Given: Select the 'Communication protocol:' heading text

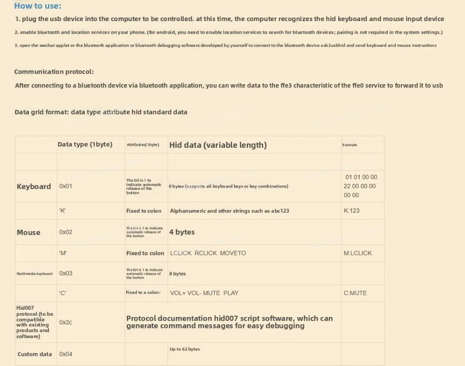Looking at the screenshot, I should pyautogui.click(x=54, y=72).
